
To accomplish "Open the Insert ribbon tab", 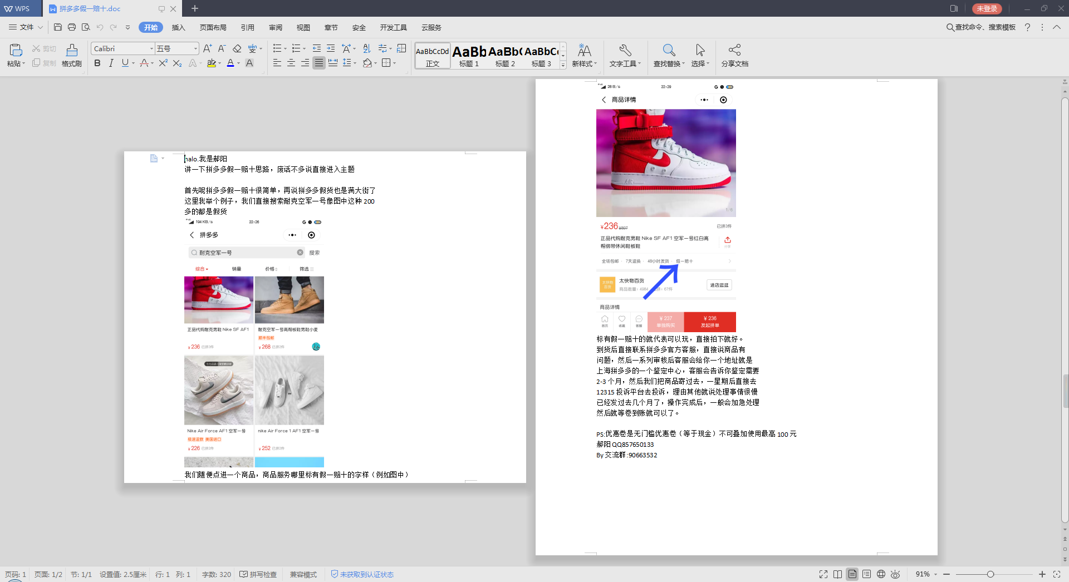I will (x=178, y=27).
